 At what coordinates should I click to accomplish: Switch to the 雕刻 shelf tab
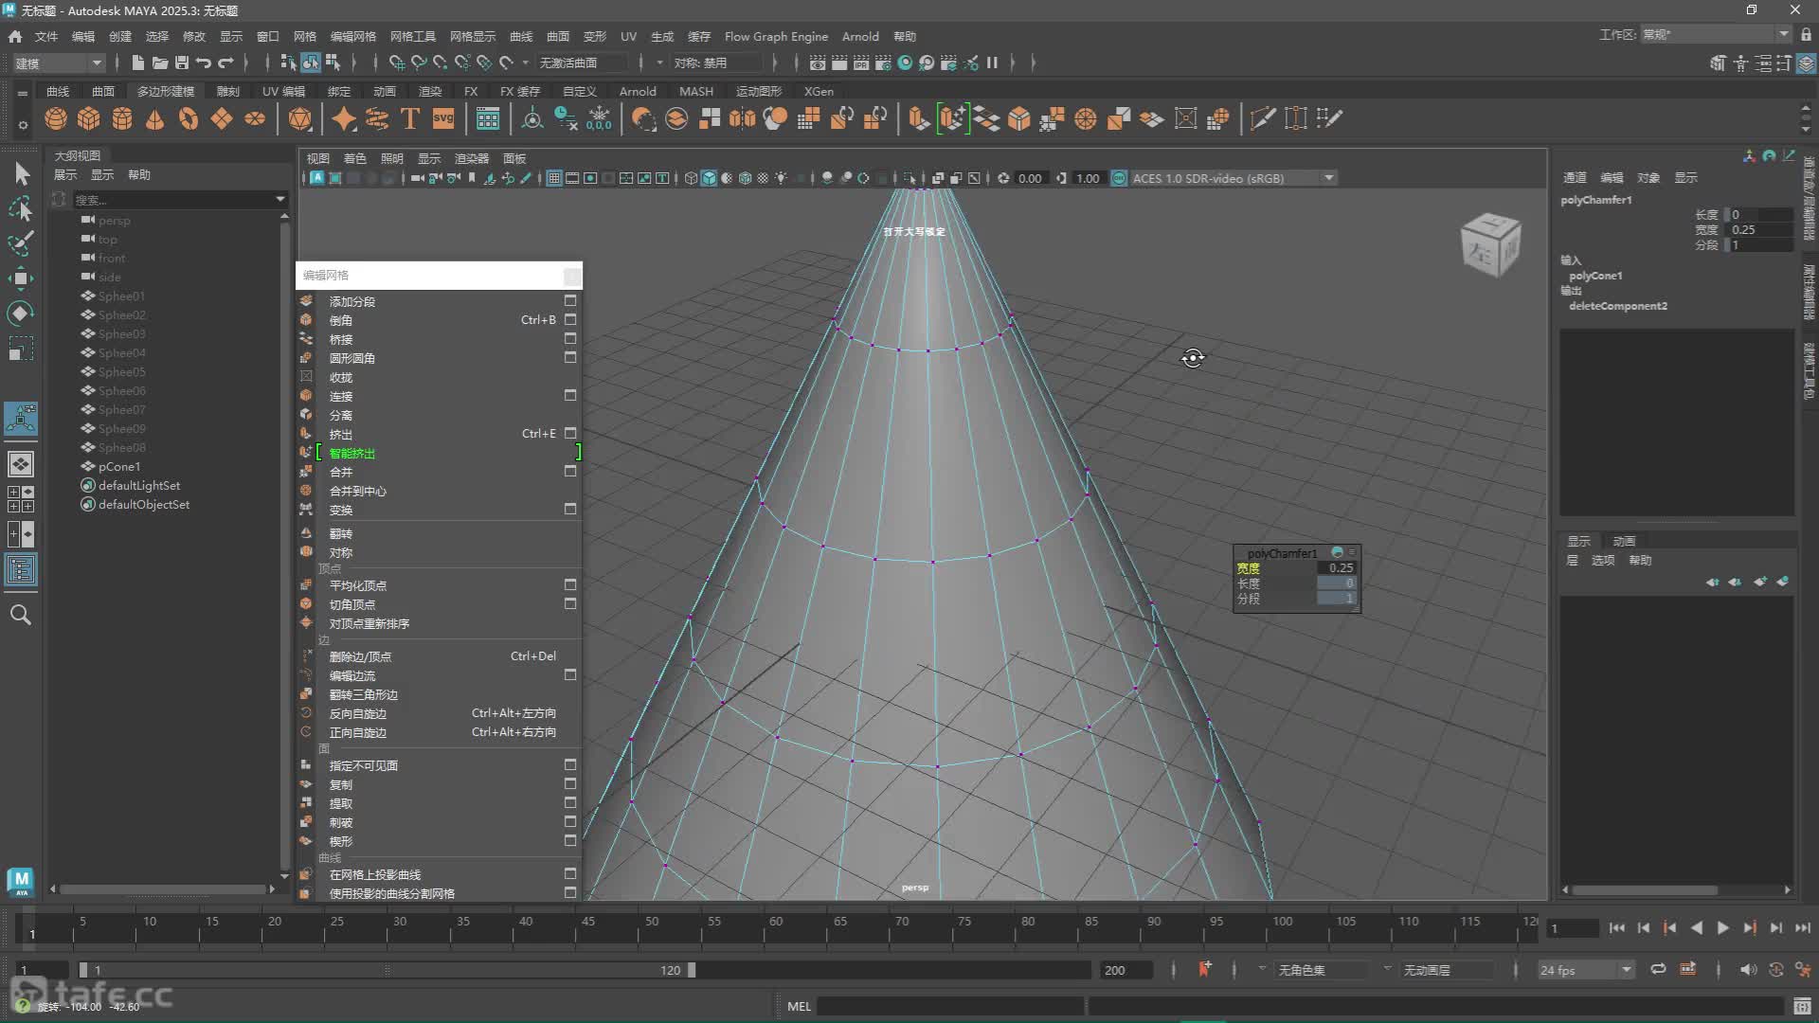(228, 91)
